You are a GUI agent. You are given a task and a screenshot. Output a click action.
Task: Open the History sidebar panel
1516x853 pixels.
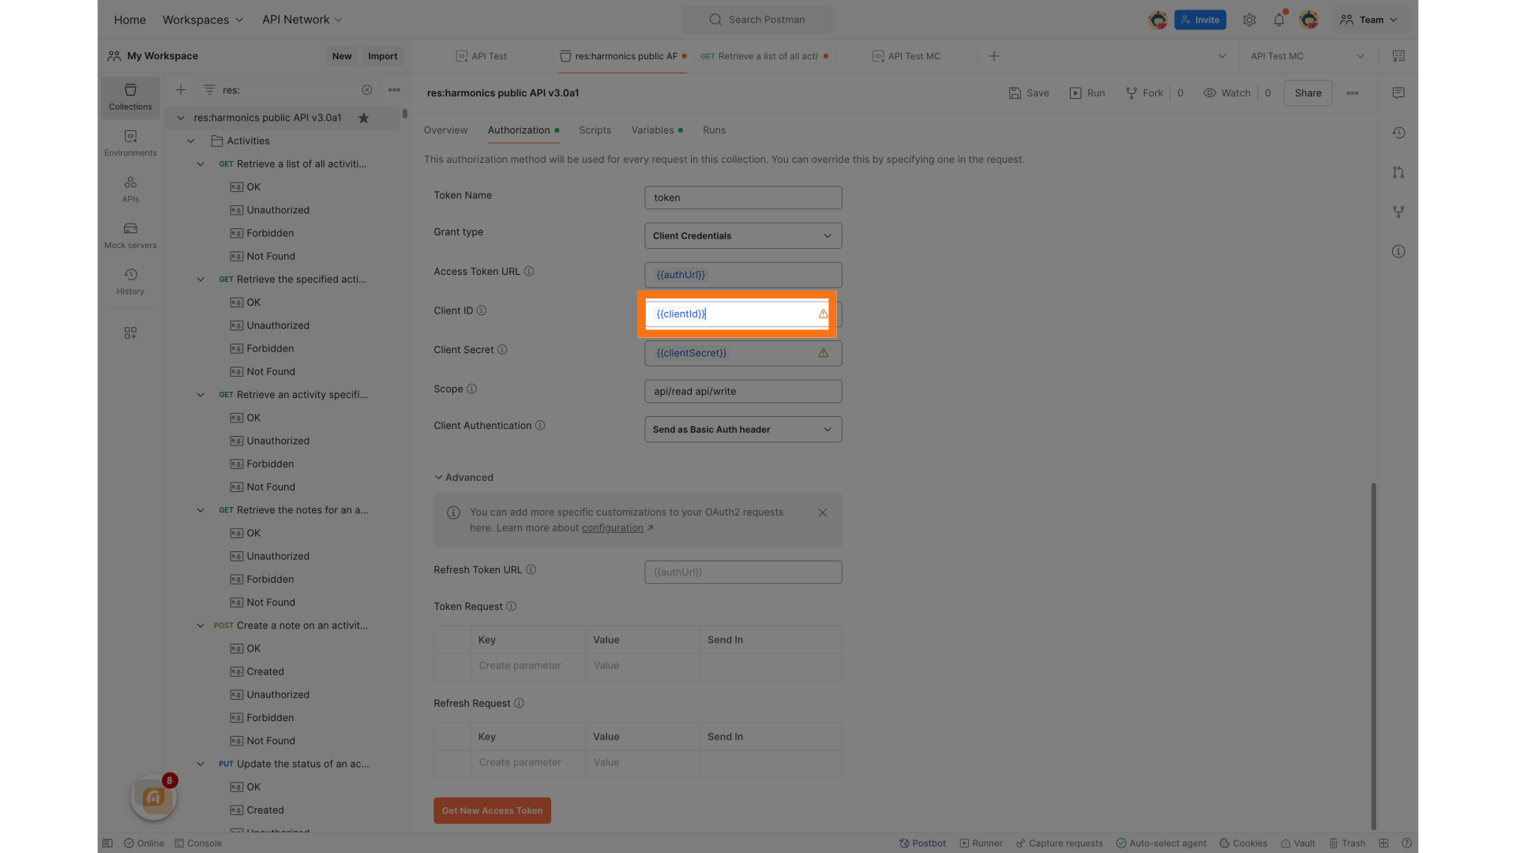[x=129, y=280]
